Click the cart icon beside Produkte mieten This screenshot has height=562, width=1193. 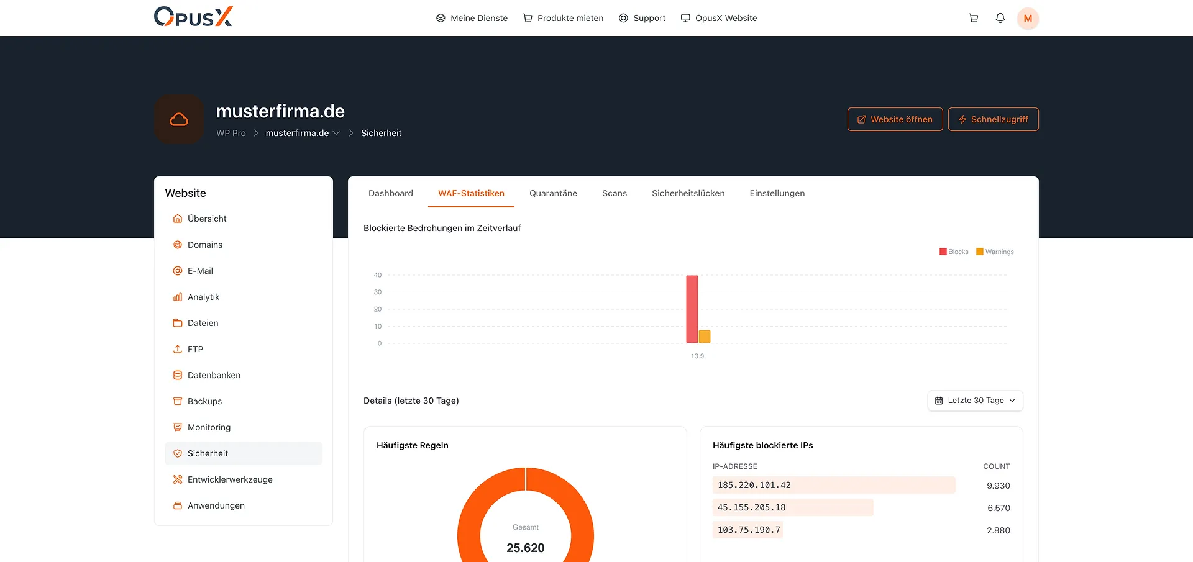coord(528,18)
